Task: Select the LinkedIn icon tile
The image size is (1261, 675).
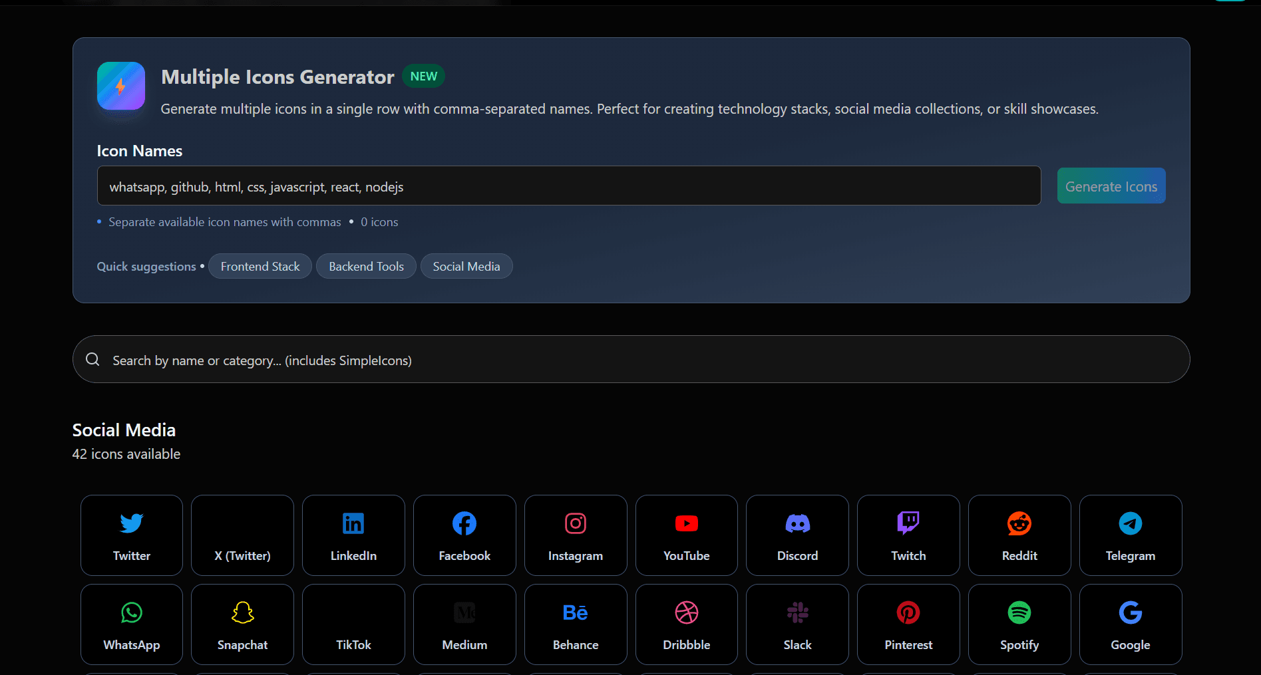Action: point(353,535)
